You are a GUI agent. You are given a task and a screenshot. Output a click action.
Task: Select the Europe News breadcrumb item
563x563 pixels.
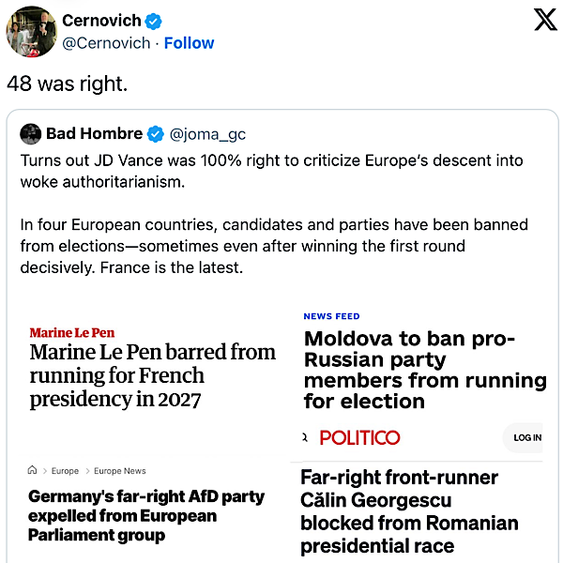tap(120, 471)
